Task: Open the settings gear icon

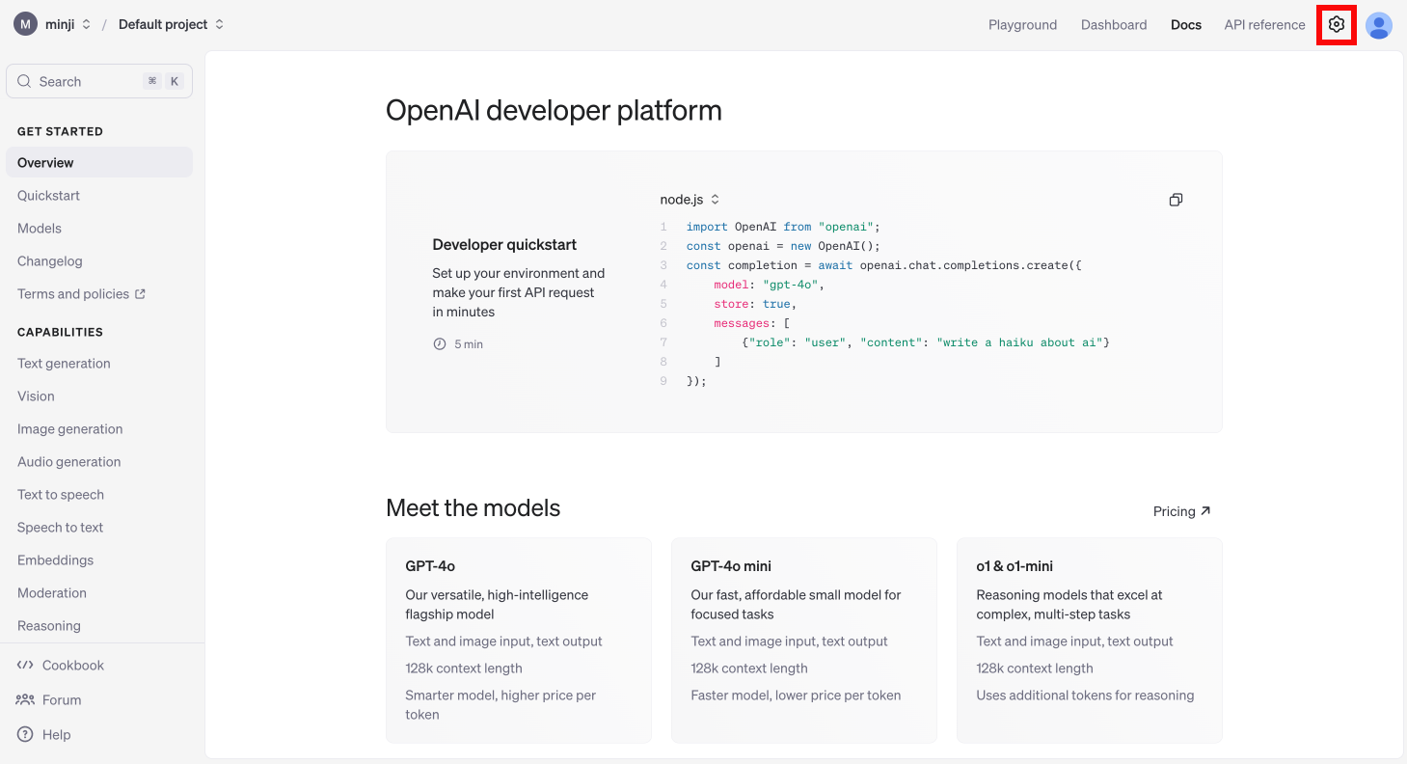Action: tap(1336, 25)
